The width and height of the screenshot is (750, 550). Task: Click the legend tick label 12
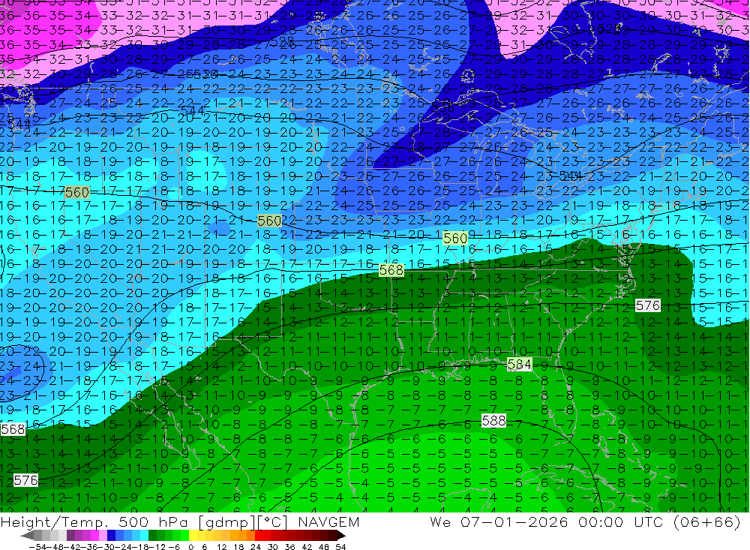point(222,547)
